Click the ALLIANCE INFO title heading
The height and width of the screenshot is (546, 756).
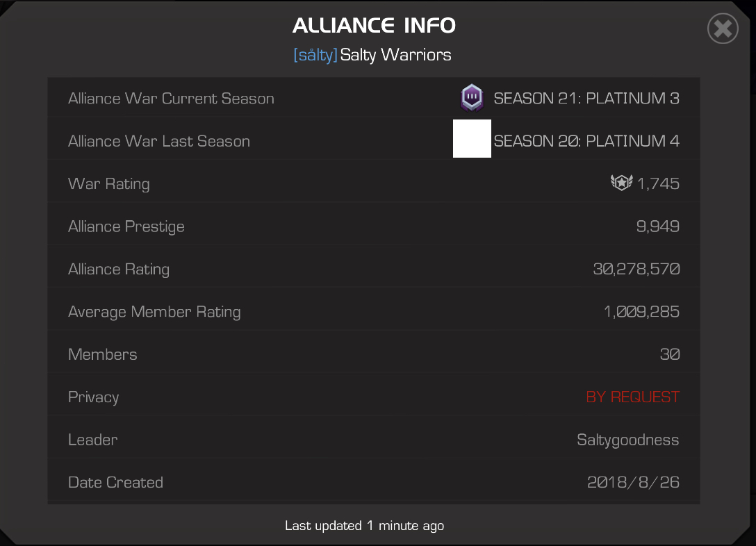click(x=374, y=26)
